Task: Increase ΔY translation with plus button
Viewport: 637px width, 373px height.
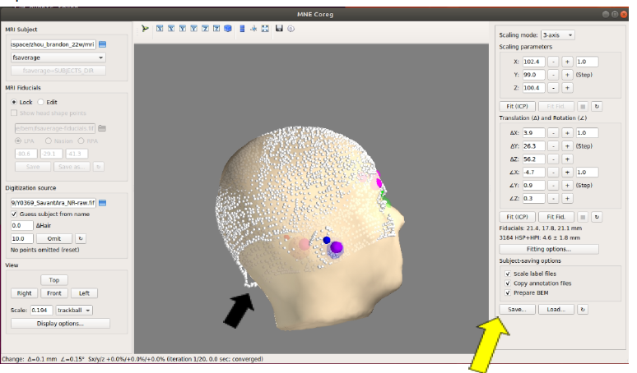Action: pos(568,146)
